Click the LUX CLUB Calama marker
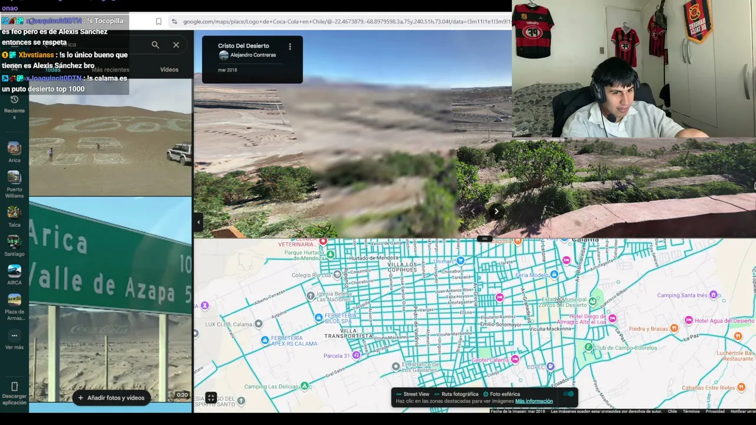This screenshot has width=756, height=425. [258, 324]
